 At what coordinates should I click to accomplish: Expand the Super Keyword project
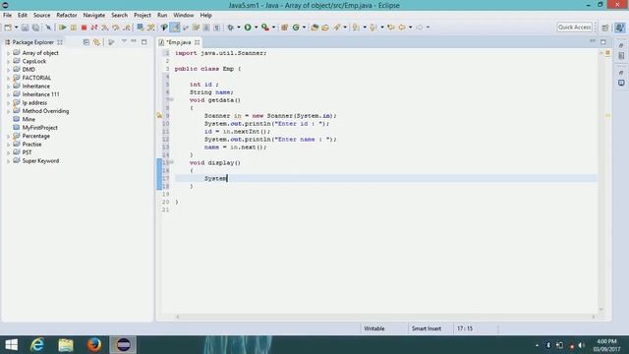(8, 161)
